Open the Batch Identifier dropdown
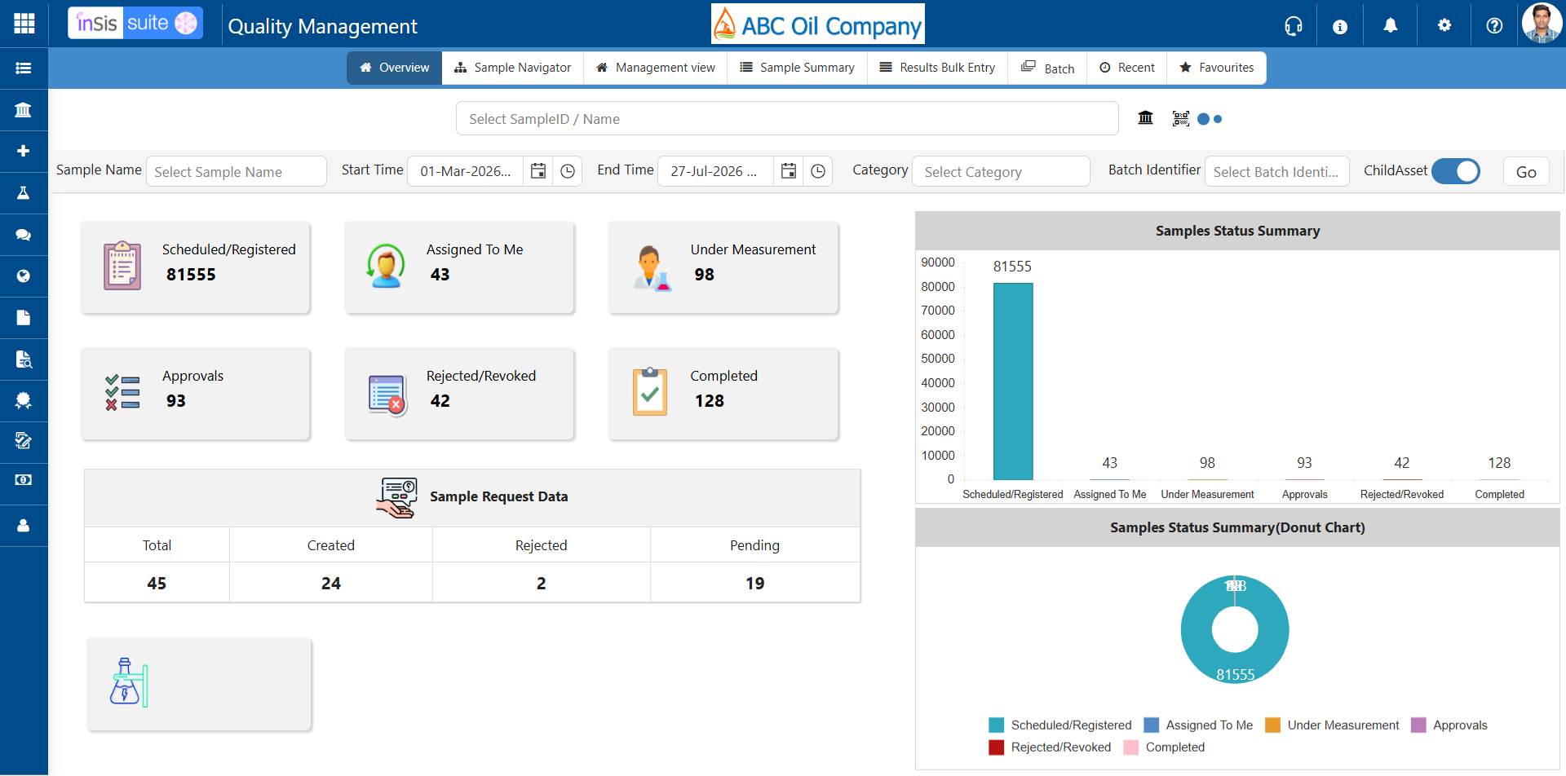 point(1277,171)
